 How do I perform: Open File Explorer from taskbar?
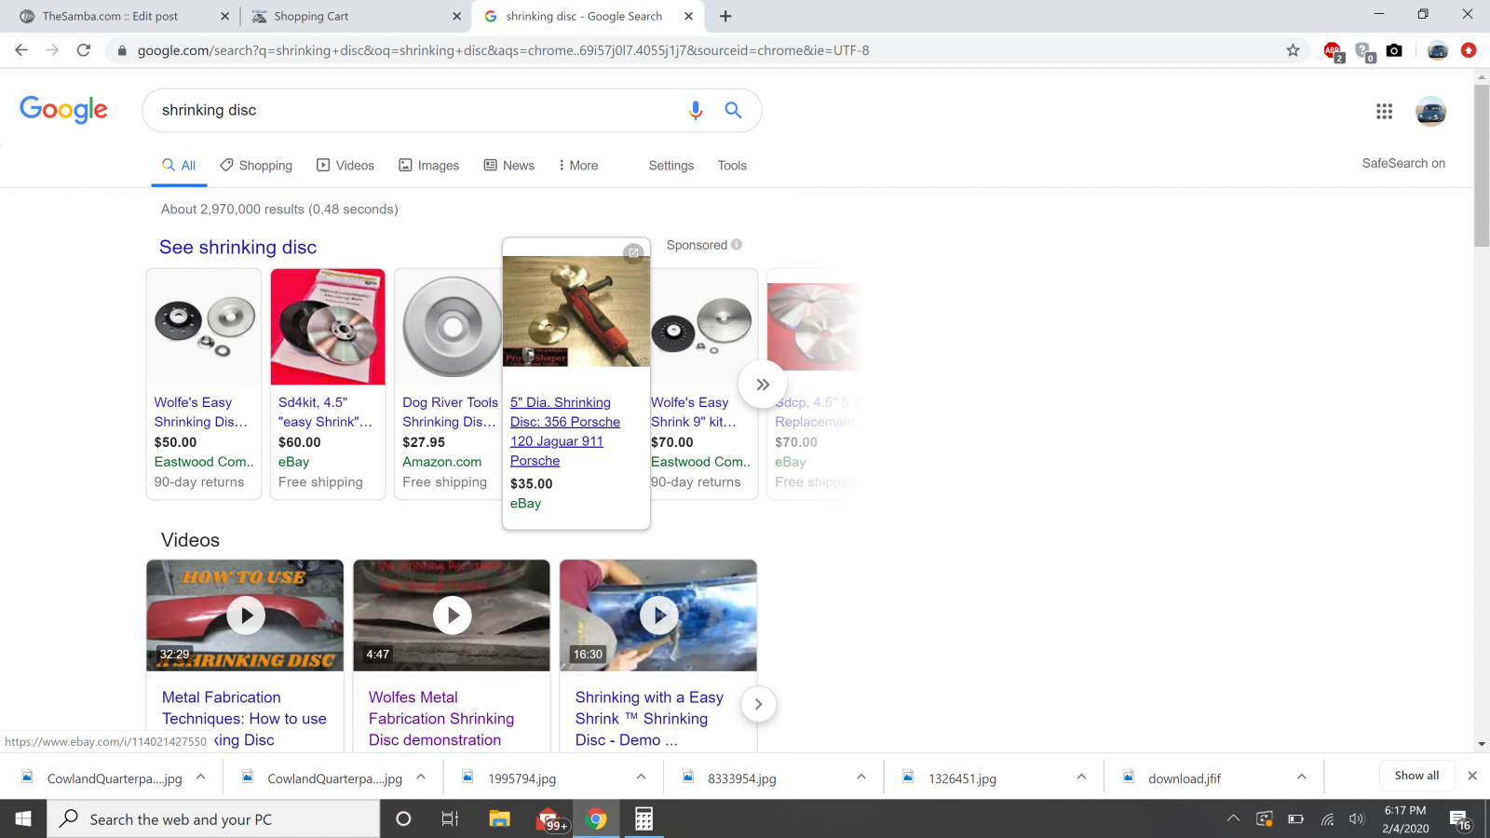point(500,819)
